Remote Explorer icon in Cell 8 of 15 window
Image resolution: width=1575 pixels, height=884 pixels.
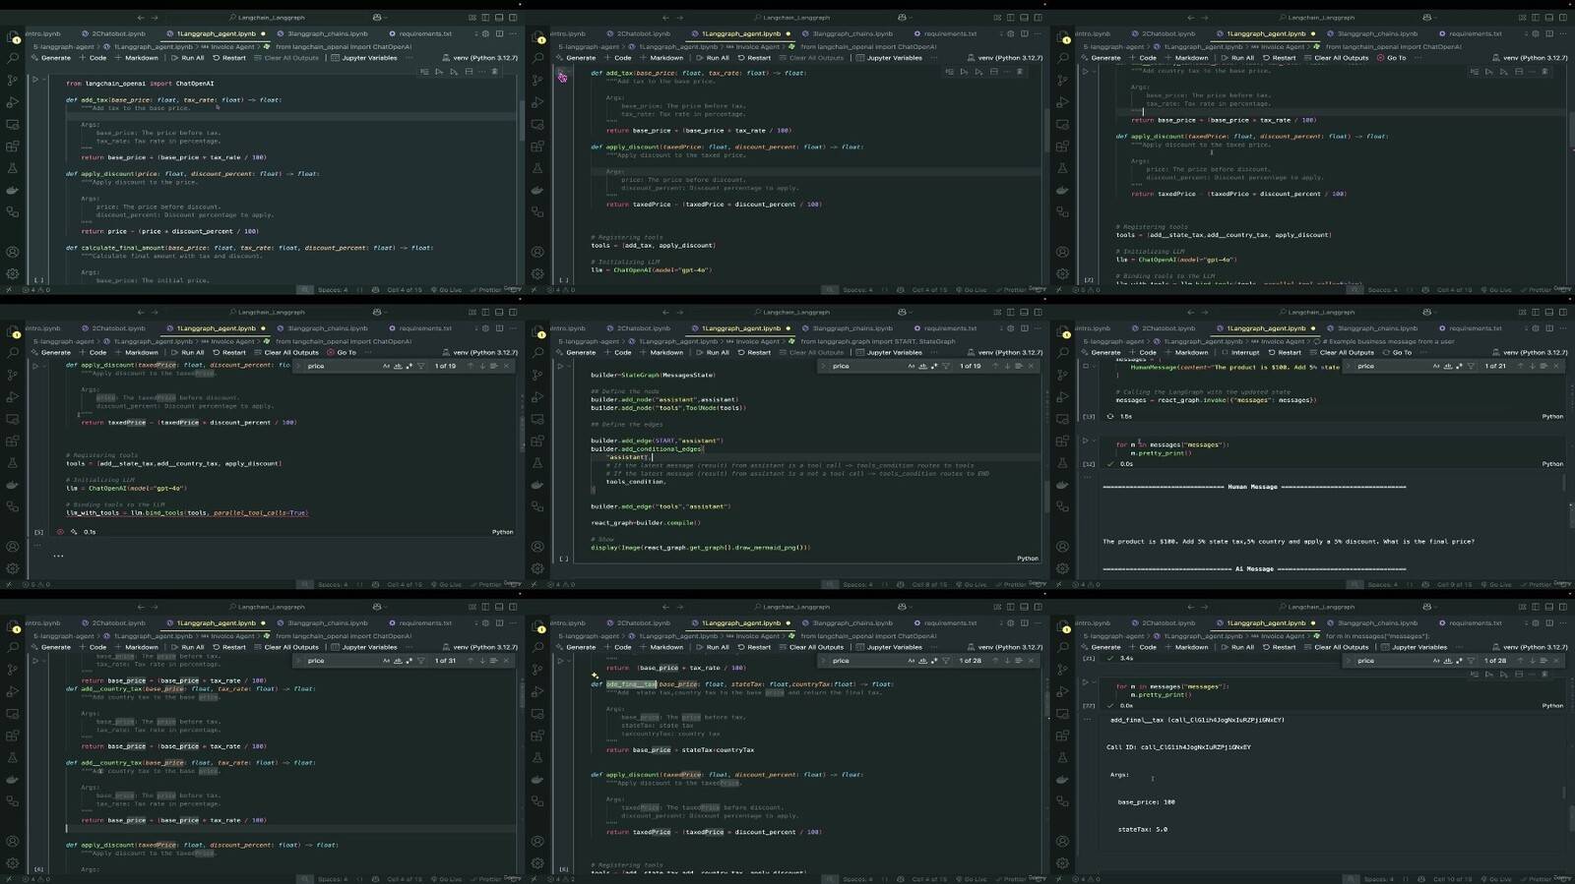(537, 420)
